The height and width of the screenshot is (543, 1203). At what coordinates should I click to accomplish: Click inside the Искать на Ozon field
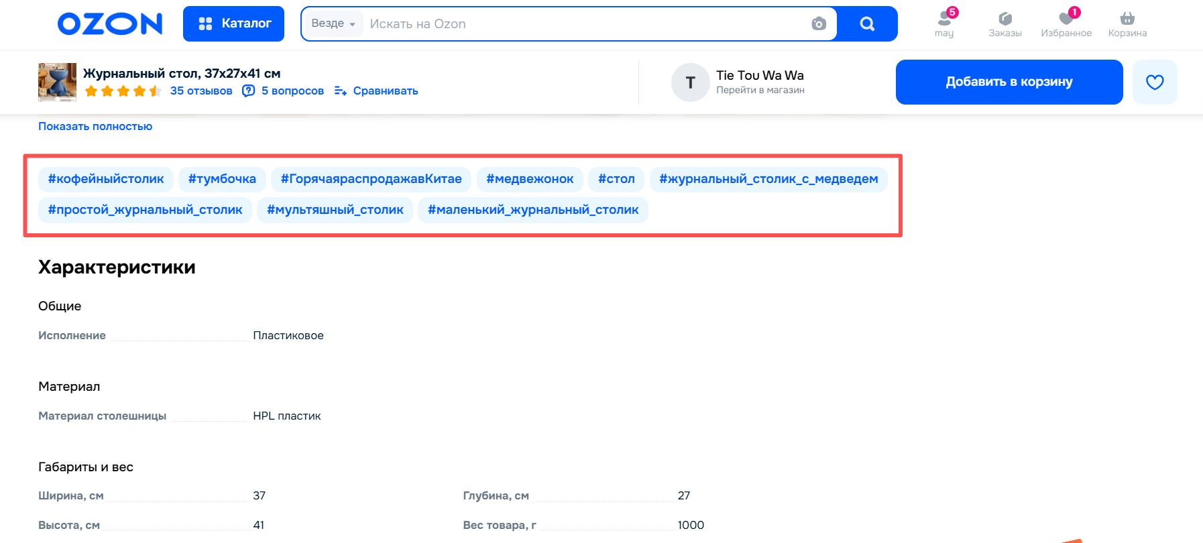click(583, 24)
